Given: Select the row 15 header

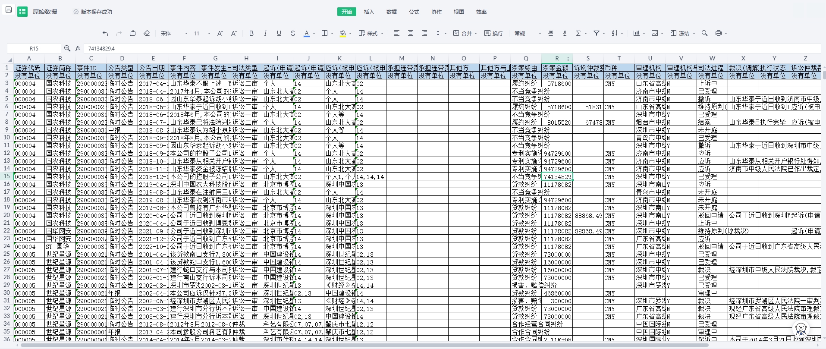Looking at the screenshot, I should tap(7, 176).
